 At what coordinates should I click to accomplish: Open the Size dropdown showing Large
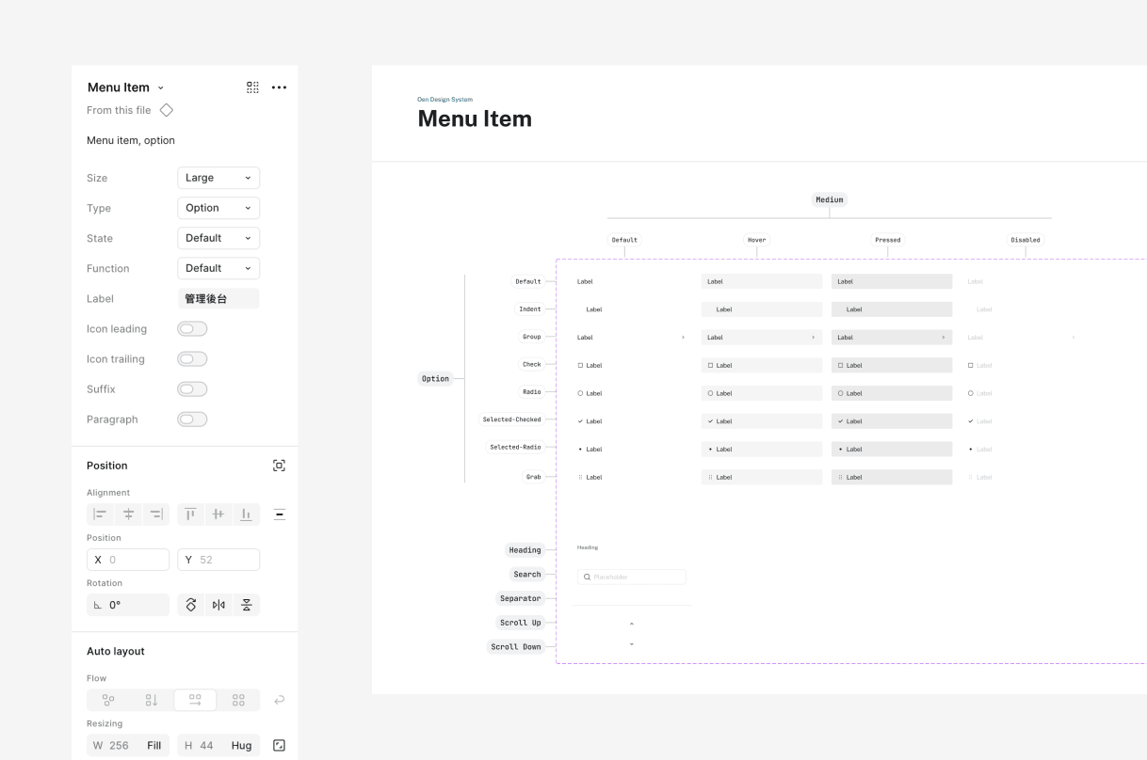(x=218, y=178)
